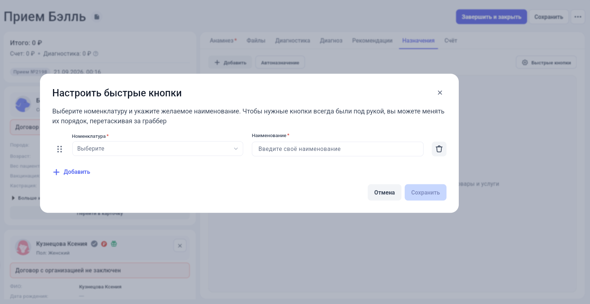Click Сохранить in the dialog
The image size is (590, 304).
(426, 192)
